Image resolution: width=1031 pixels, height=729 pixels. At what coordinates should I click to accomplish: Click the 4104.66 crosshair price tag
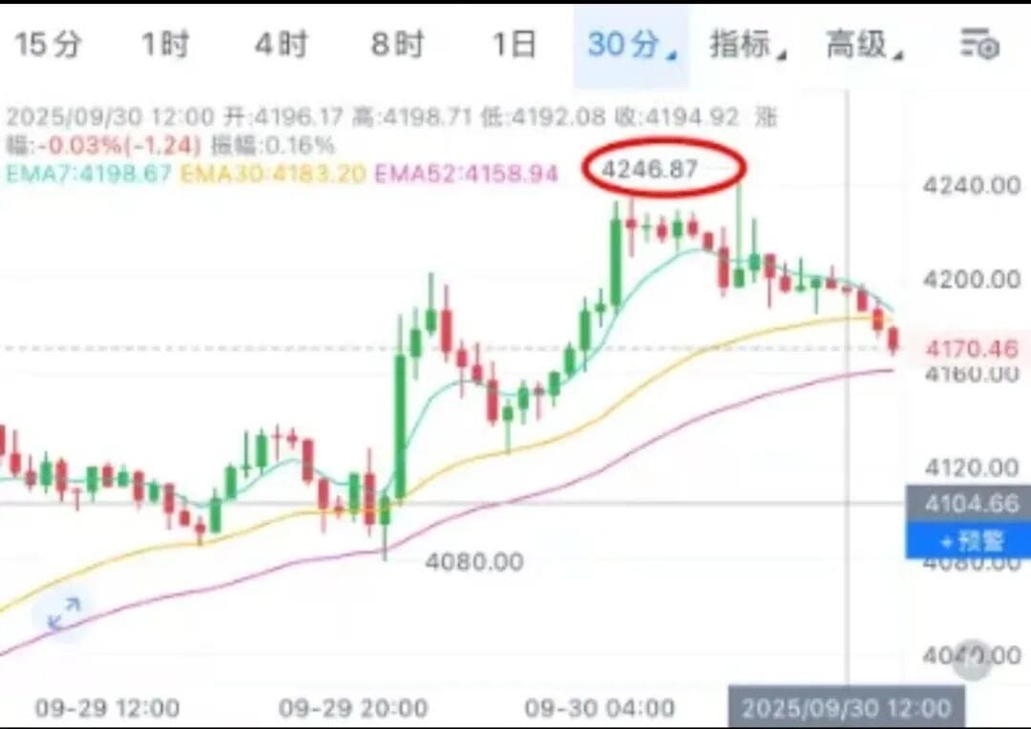968,504
